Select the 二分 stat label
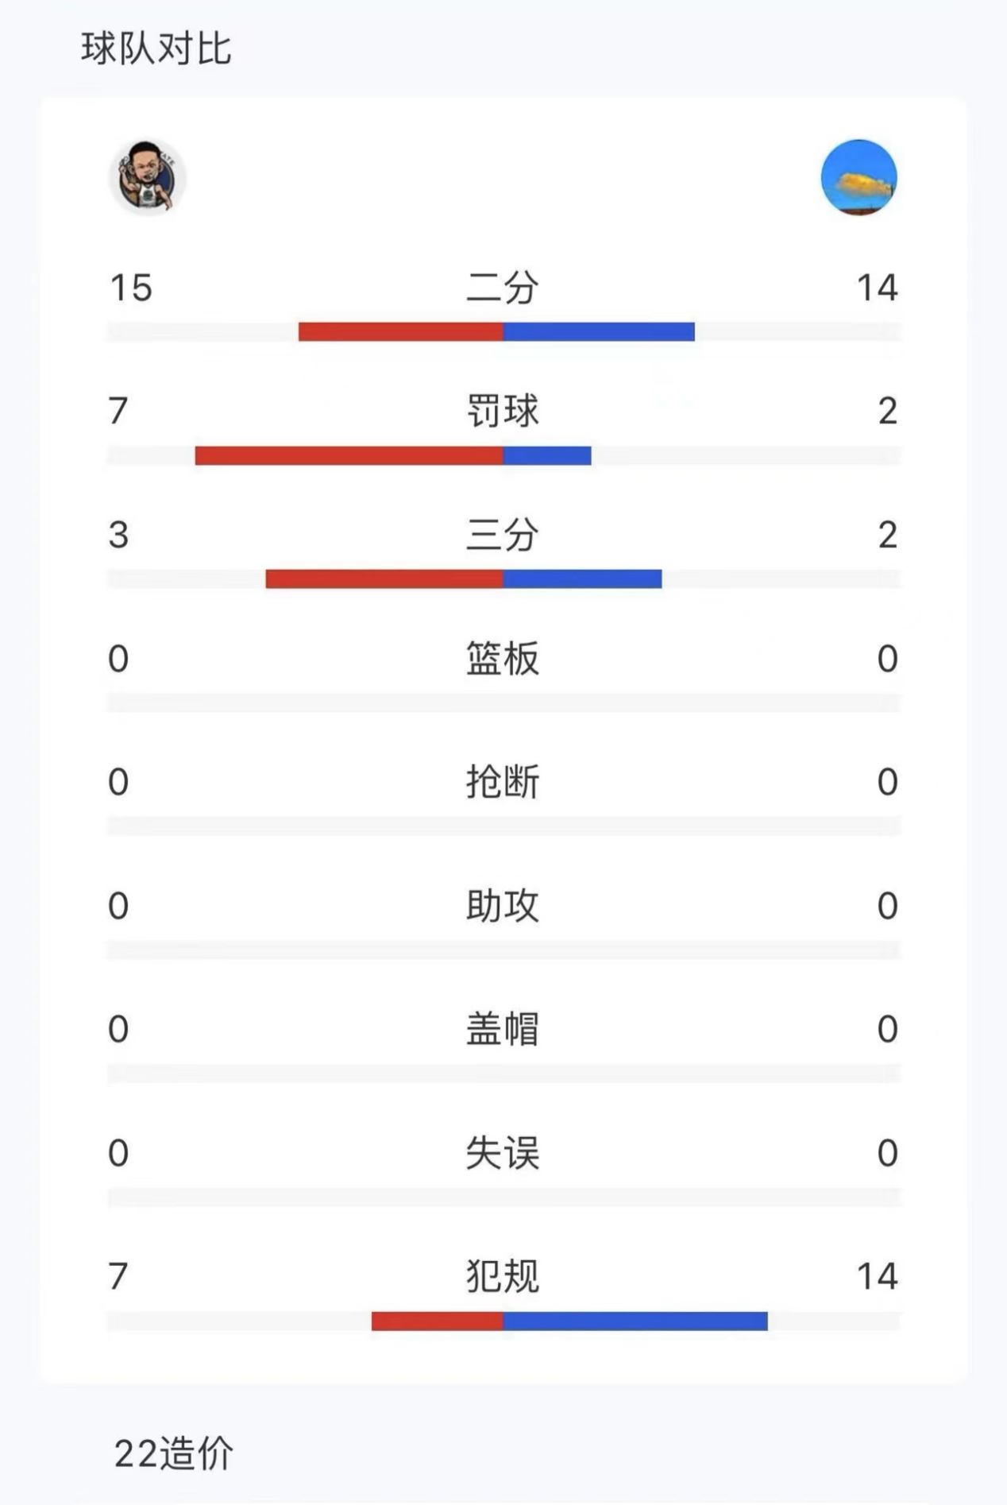The image size is (1007, 1505). tap(503, 288)
